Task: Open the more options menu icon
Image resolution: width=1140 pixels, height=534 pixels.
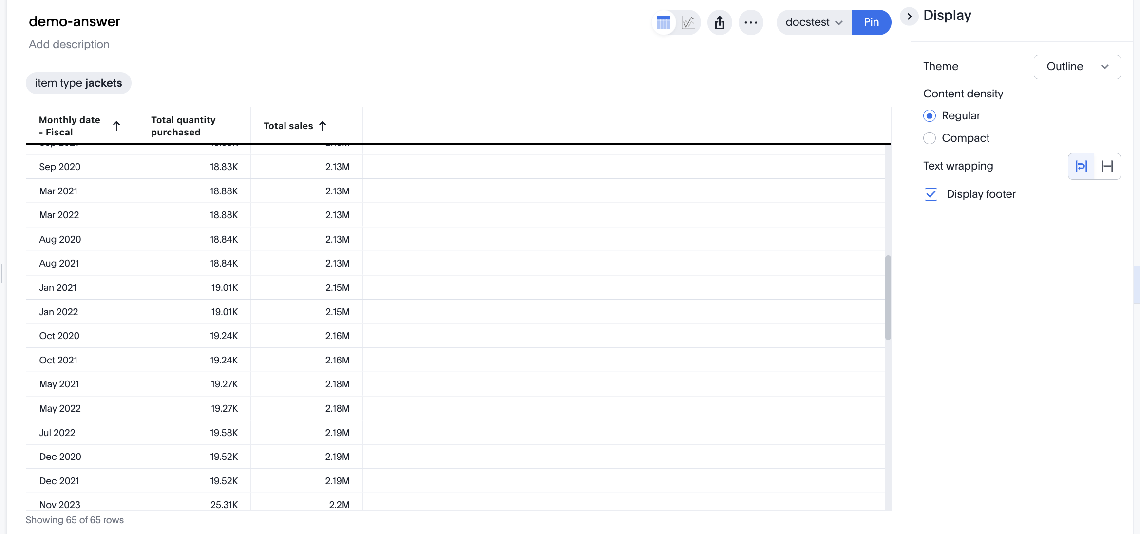Action: pos(751,22)
